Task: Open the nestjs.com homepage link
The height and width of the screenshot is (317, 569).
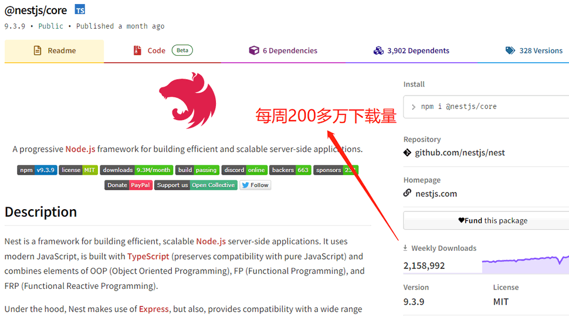Action: point(436,194)
